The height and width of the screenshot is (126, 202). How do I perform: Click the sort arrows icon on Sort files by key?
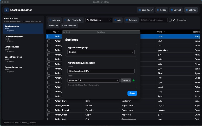(x=65, y=20)
